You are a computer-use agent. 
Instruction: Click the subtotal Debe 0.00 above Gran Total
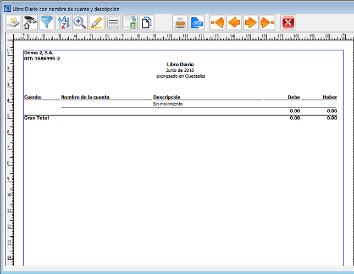click(x=295, y=111)
